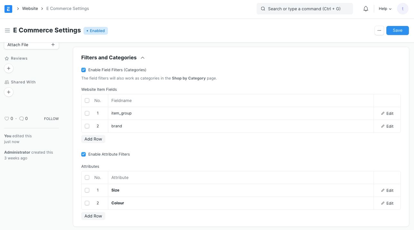Screen dimensions: 414x230
Task: Click the plus icon below Reviews
Action: [x=8, y=68]
